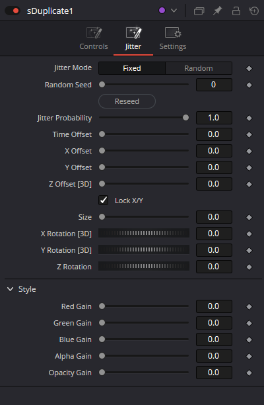The width and height of the screenshot is (264, 405).
Task: Toggle the sDuplicate1 node enable switch
Action: 13,11
